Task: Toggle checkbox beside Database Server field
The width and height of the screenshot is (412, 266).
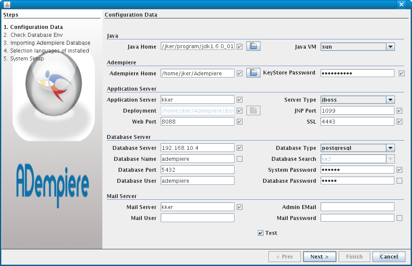Action: 240,148
